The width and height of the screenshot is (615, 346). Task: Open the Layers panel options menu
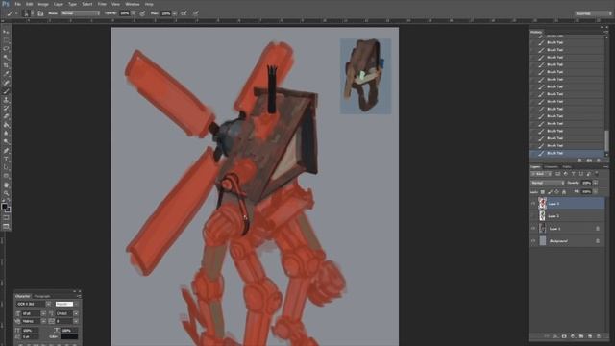click(x=605, y=167)
